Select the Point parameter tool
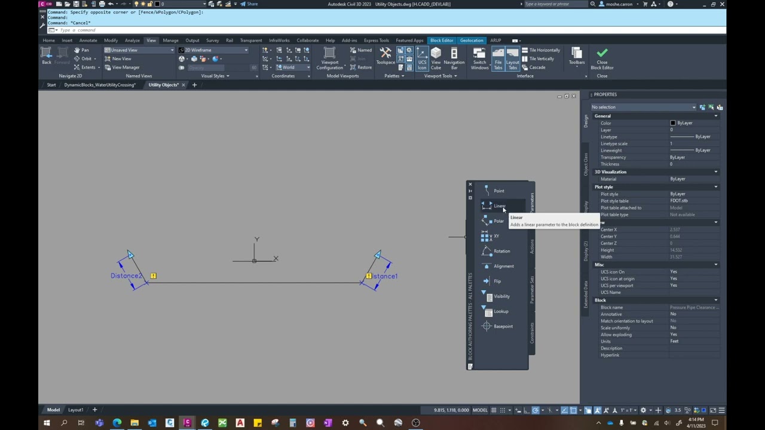This screenshot has height=430, width=765. pos(494,191)
